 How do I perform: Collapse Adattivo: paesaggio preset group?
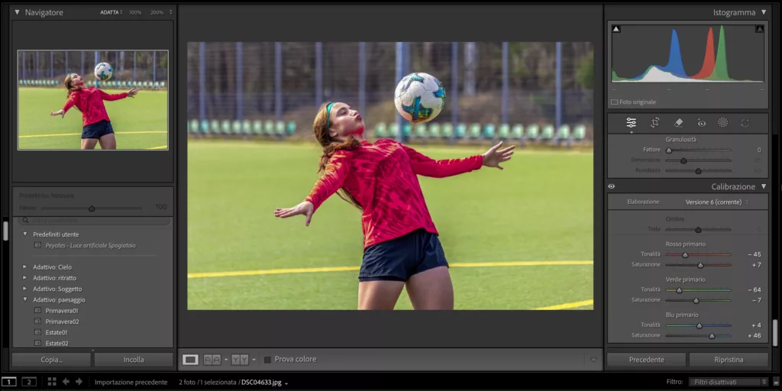25,299
